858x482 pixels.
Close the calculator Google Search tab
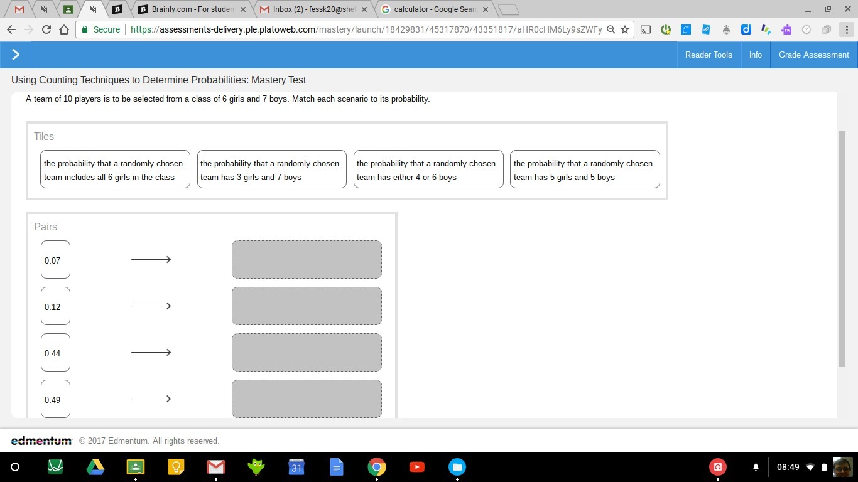pyautogui.click(x=486, y=9)
